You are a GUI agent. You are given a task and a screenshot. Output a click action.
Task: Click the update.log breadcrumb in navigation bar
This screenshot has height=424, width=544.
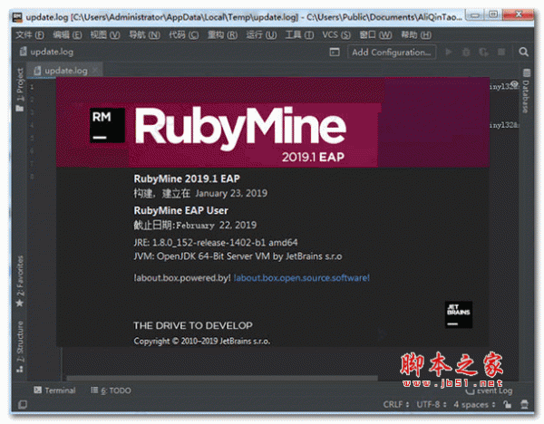(x=46, y=52)
